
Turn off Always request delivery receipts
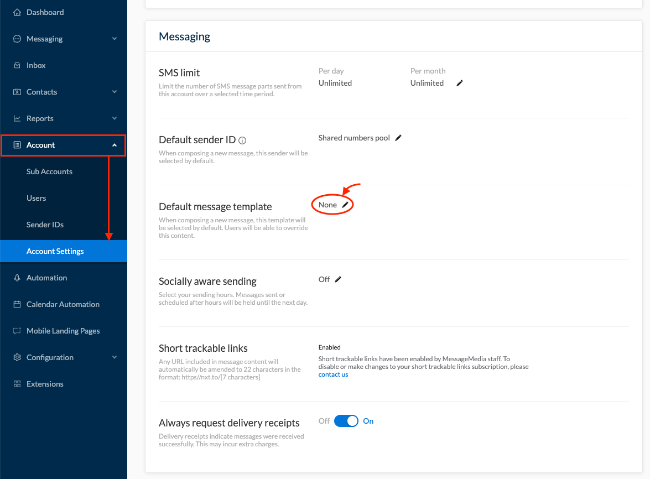346,421
